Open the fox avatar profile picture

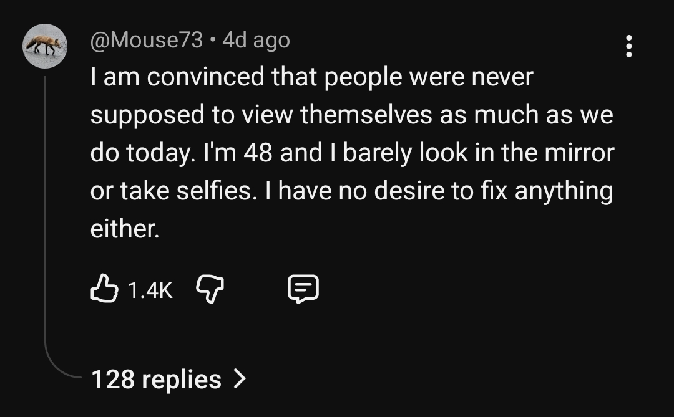(45, 46)
